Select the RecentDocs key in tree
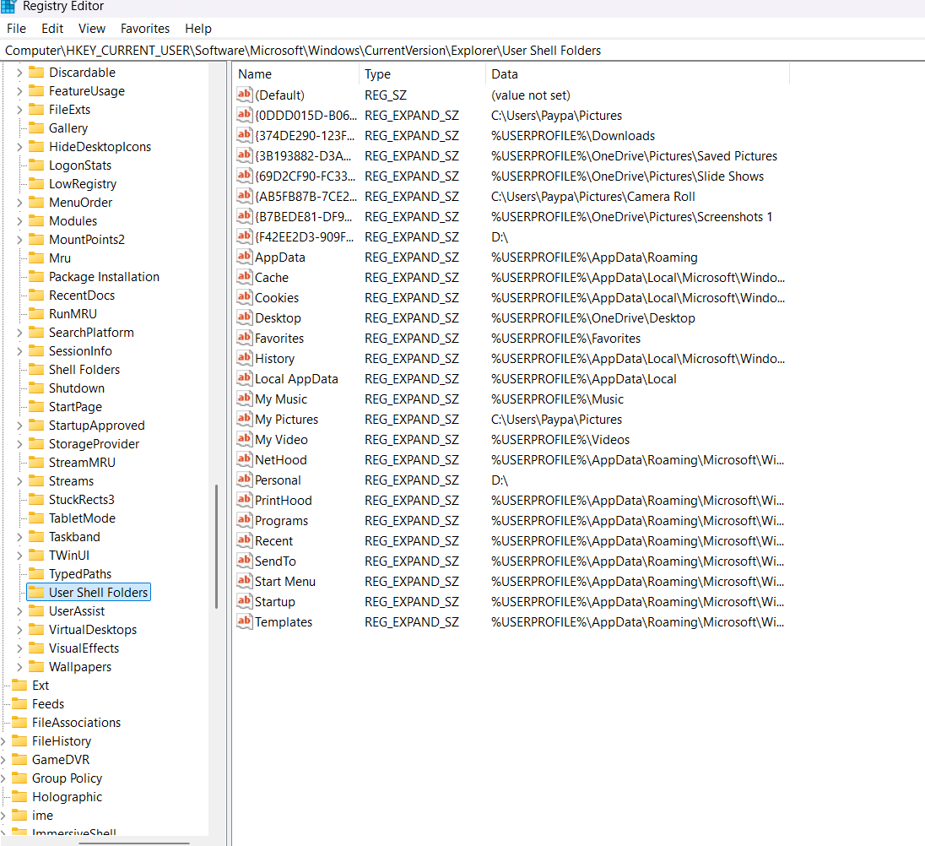The width and height of the screenshot is (925, 846). (x=81, y=295)
